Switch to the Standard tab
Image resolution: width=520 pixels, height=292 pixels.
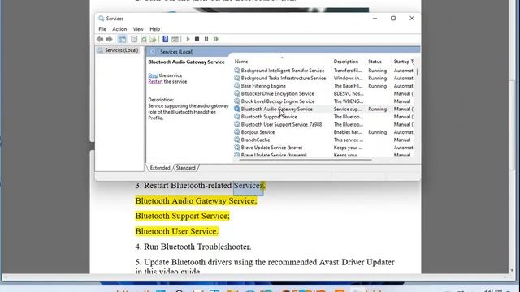(x=186, y=168)
